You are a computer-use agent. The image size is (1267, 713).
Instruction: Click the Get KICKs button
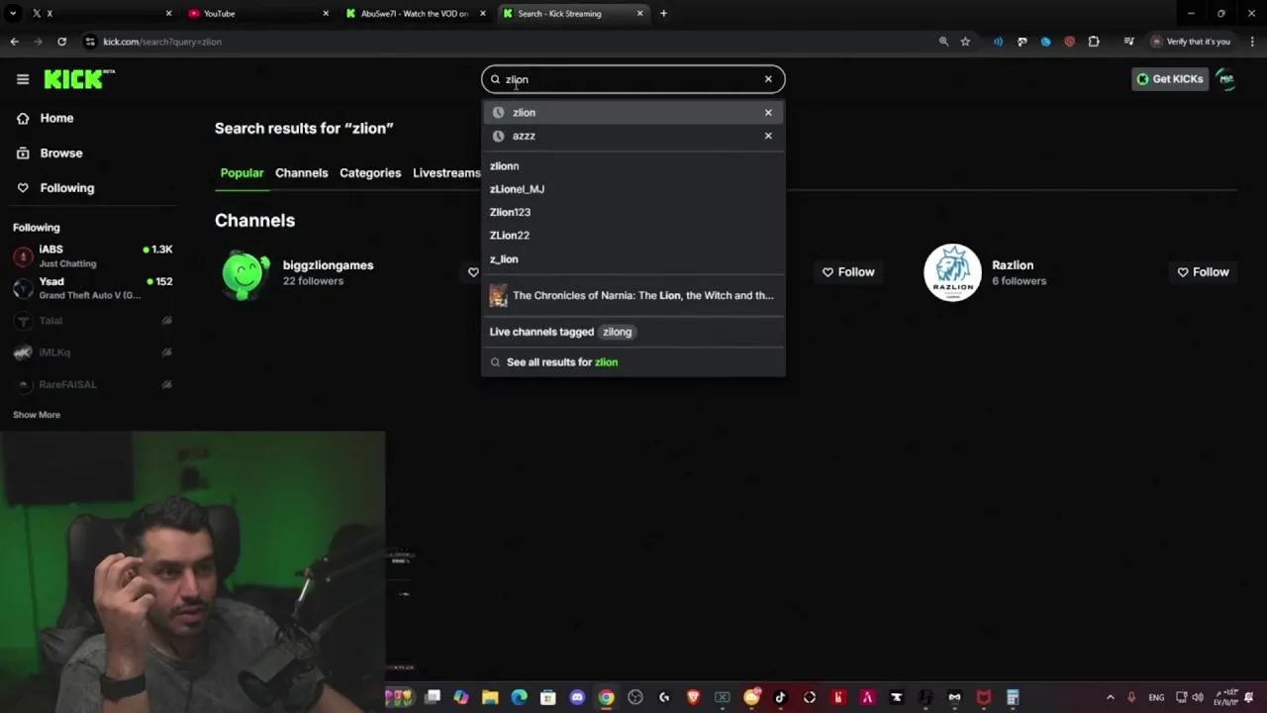[1170, 79]
